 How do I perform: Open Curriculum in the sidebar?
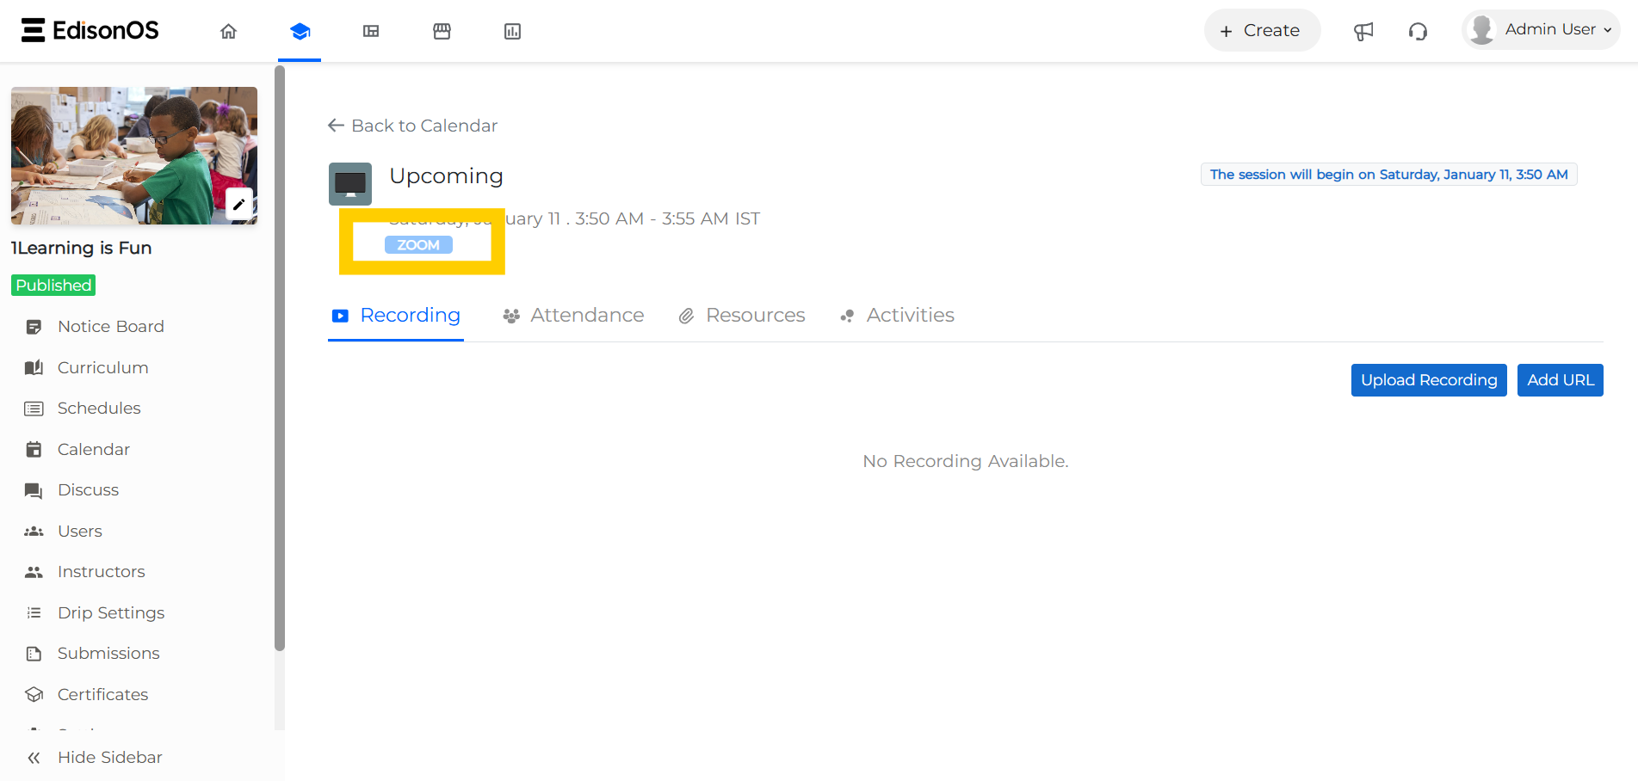[103, 367]
